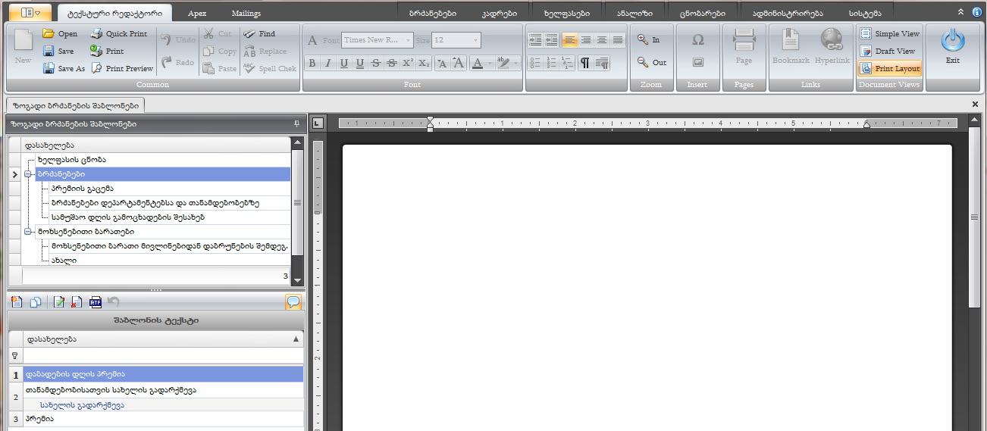The height and width of the screenshot is (431, 987).
Task: Click the blue power Exit icon
Action: (953, 42)
